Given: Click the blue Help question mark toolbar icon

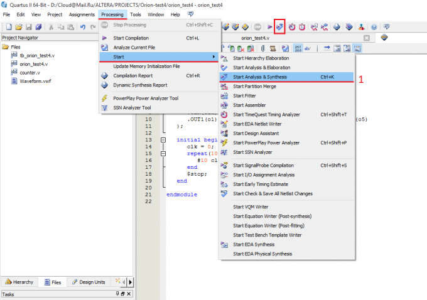Looking at the screenshot, I should click(374, 27).
